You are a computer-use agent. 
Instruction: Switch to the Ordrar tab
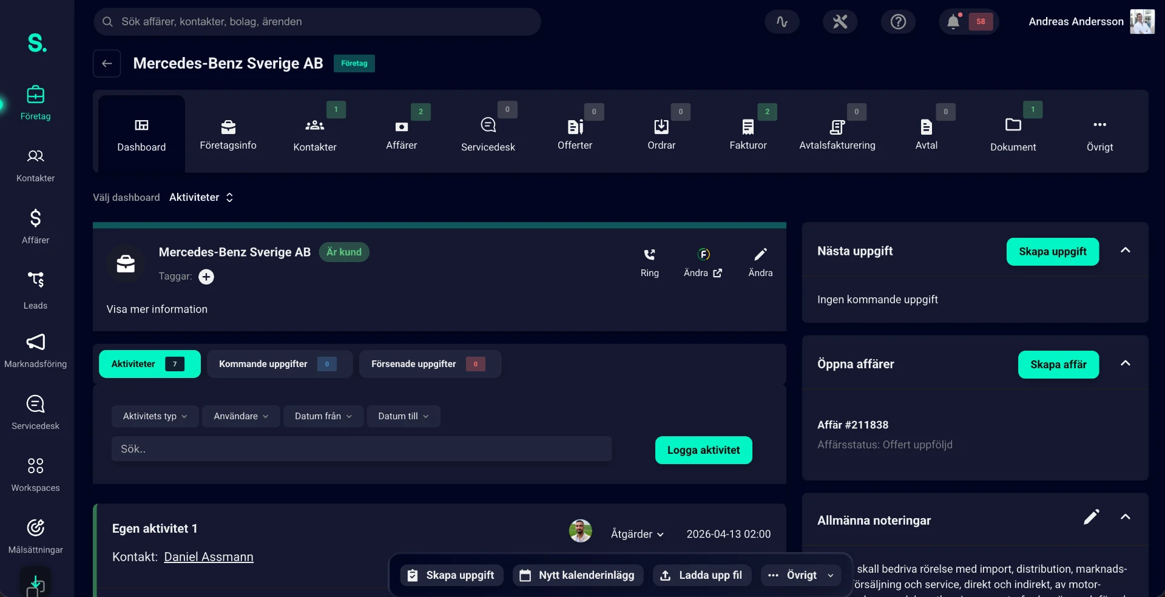661,134
